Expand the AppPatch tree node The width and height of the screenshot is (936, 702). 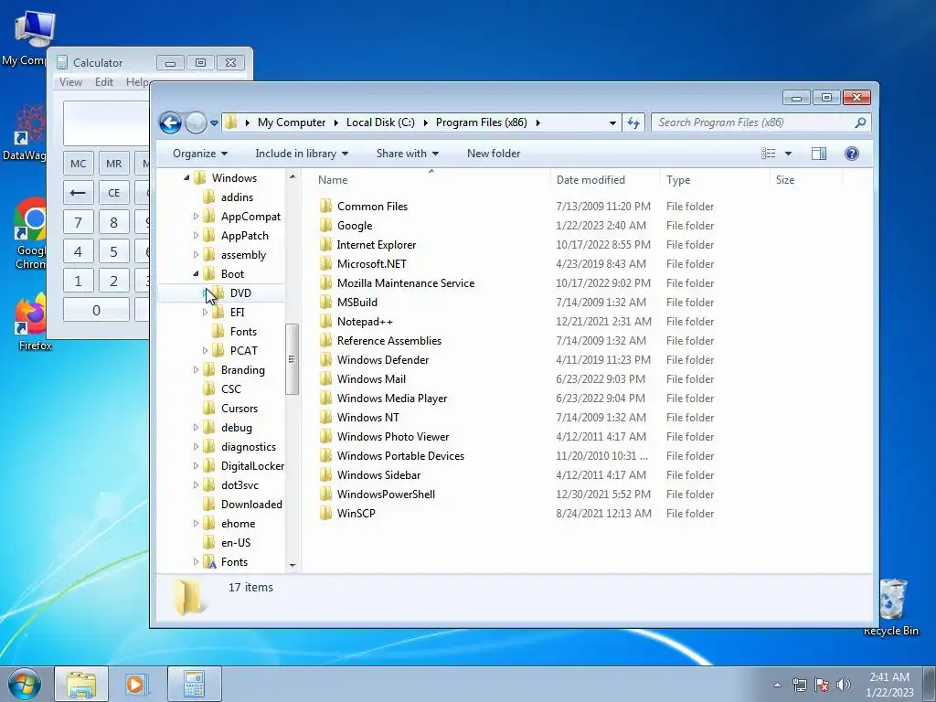[196, 236]
